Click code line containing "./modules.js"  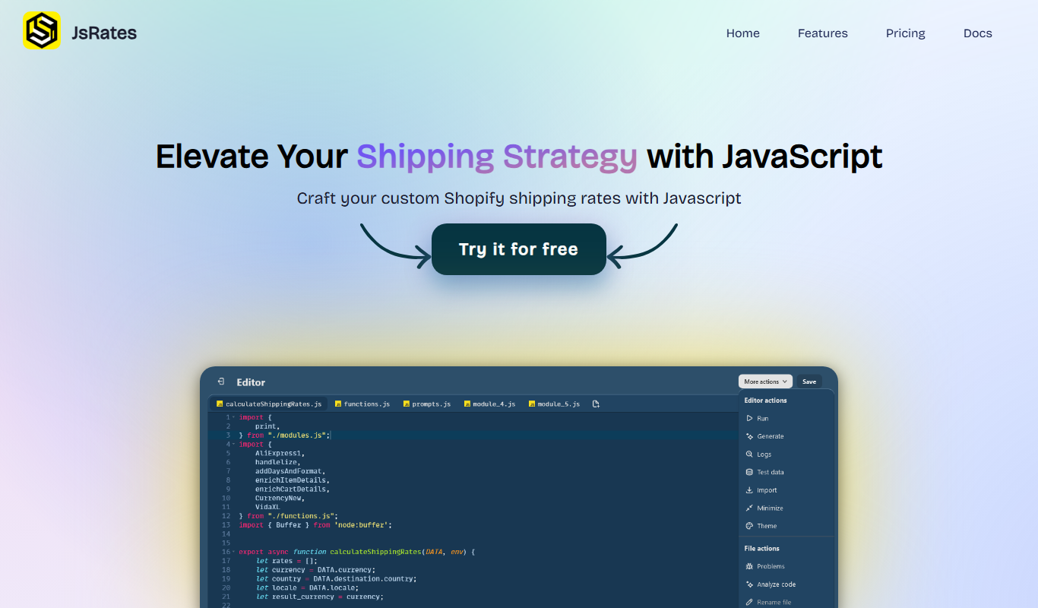[285, 435]
